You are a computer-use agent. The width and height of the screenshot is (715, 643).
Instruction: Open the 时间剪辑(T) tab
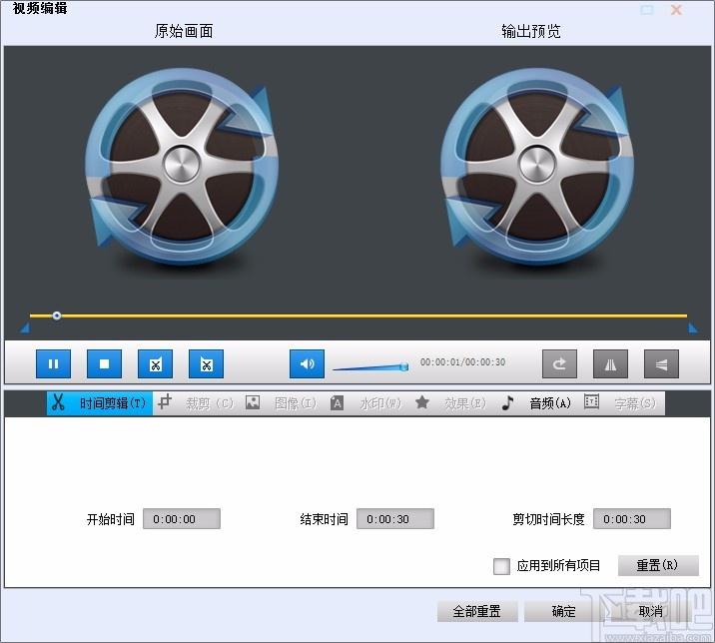pyautogui.click(x=100, y=403)
